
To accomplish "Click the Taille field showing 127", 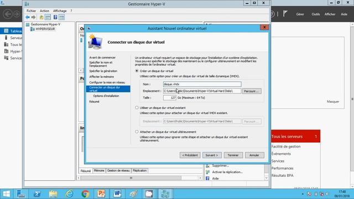I will click(x=170, y=98).
